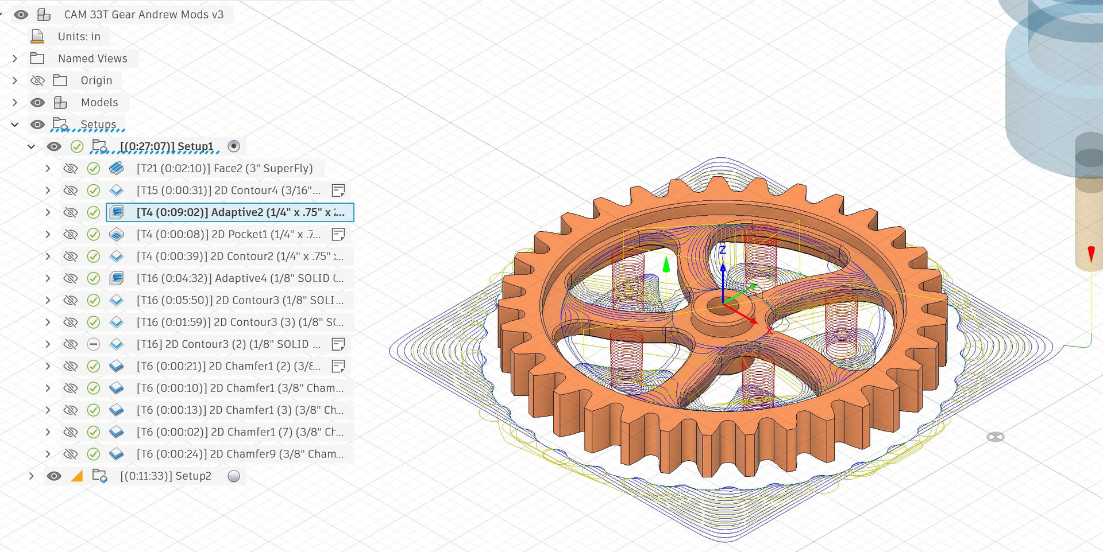The height and width of the screenshot is (552, 1103).
Task: Show the hidden Origin folder
Action: pyautogui.click(x=37, y=80)
